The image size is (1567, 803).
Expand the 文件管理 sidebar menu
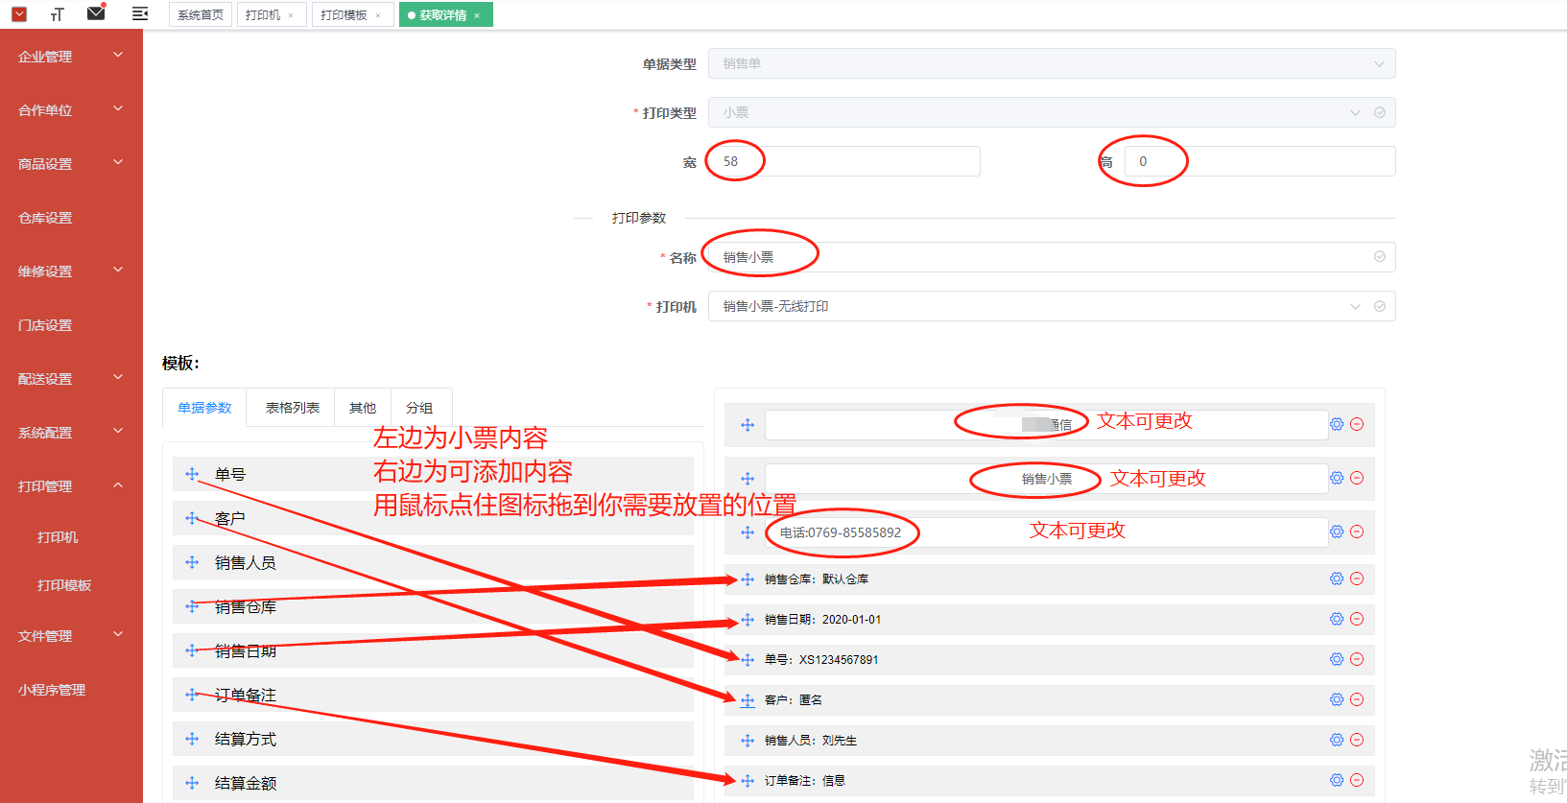(71, 636)
